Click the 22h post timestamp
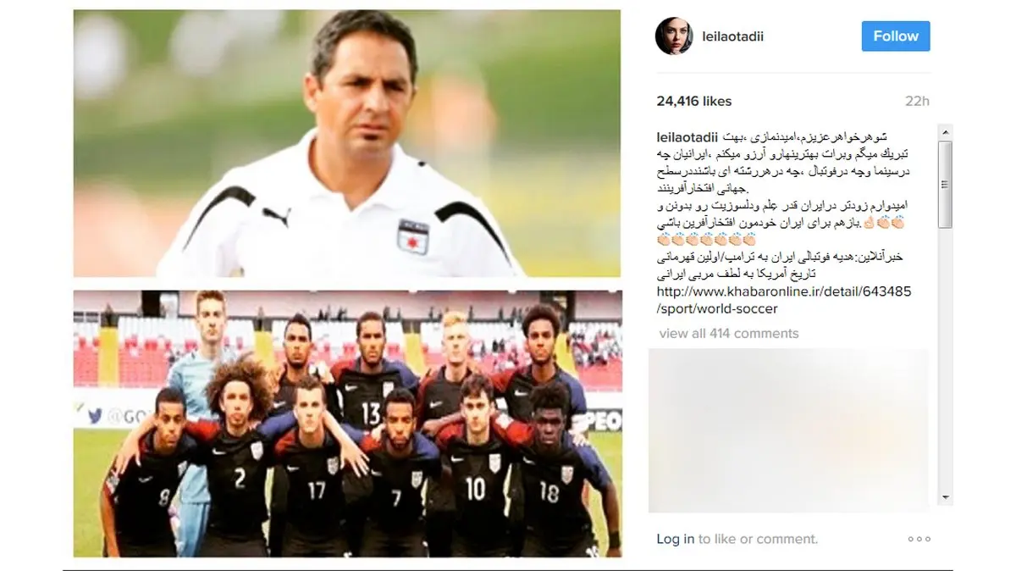 pos(917,101)
